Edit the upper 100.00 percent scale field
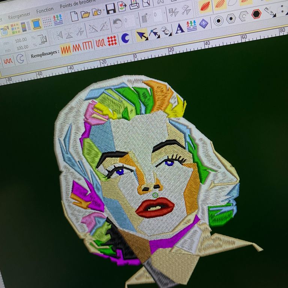The height and width of the screenshot is (288, 288). coord(21,40)
